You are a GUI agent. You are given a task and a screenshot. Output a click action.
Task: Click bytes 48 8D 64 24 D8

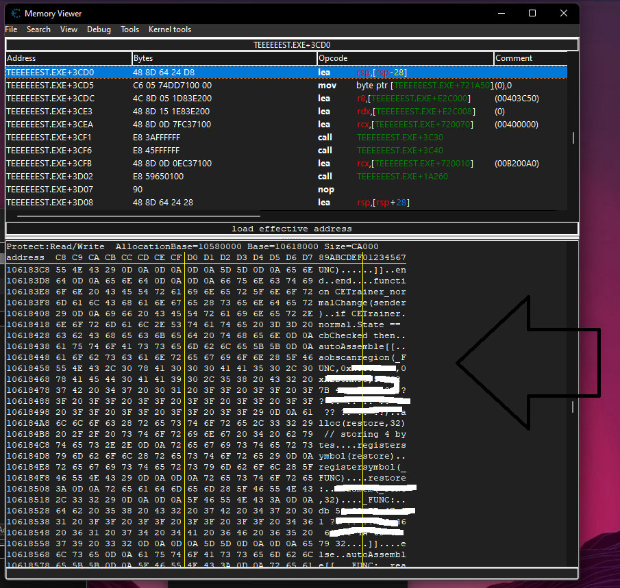coord(164,73)
